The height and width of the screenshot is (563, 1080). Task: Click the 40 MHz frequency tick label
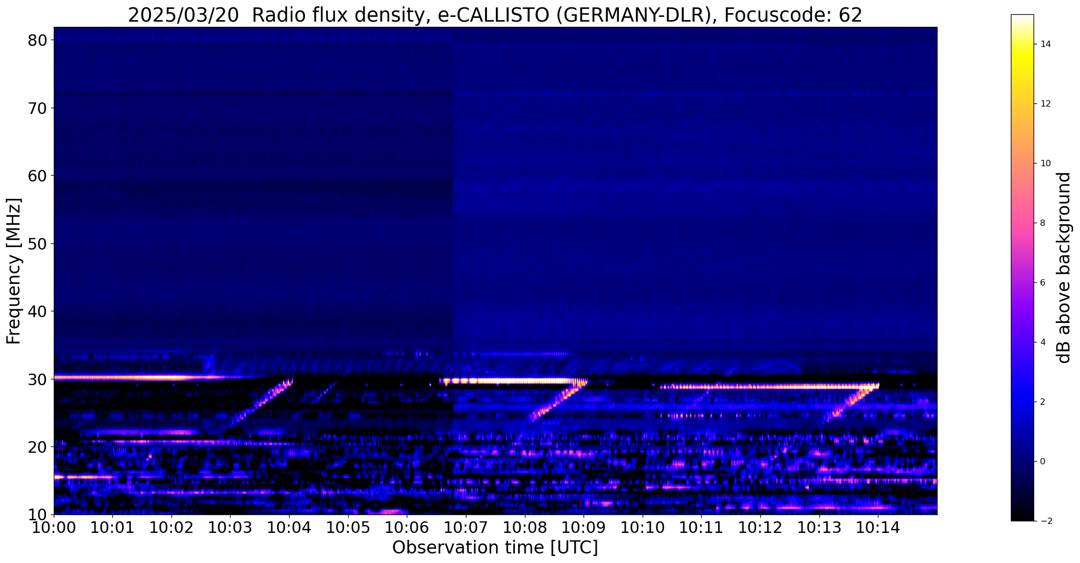[x=39, y=311]
